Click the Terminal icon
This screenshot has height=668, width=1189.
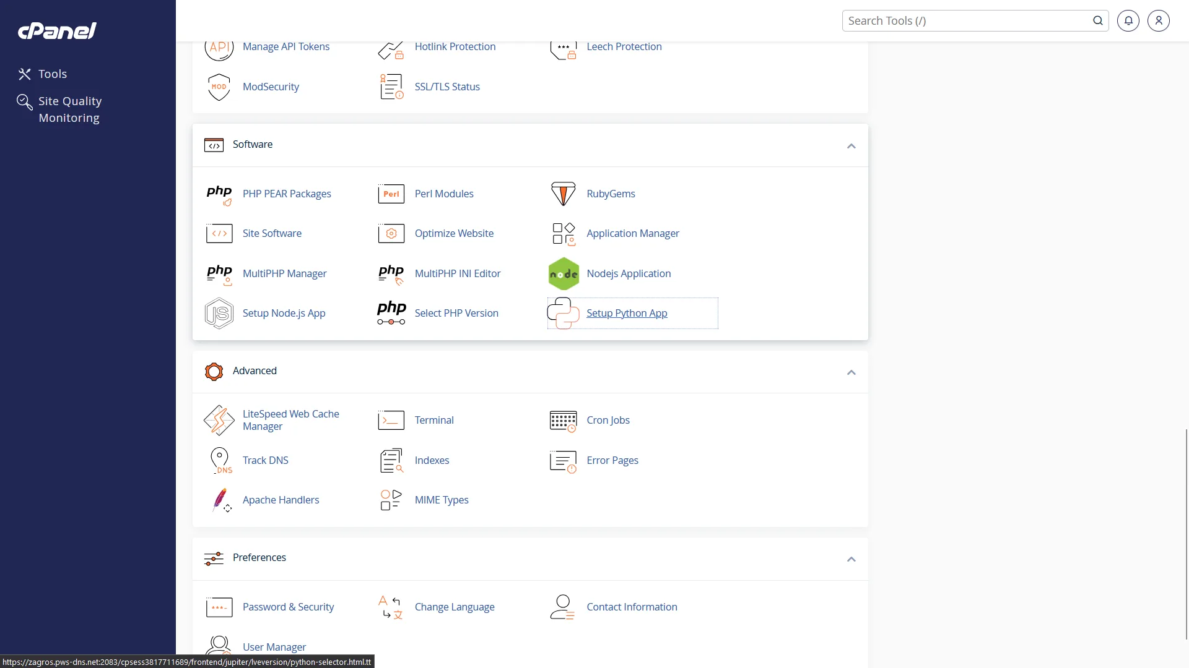pos(391,421)
